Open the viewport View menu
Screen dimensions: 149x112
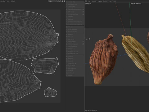click(x=89, y=1)
